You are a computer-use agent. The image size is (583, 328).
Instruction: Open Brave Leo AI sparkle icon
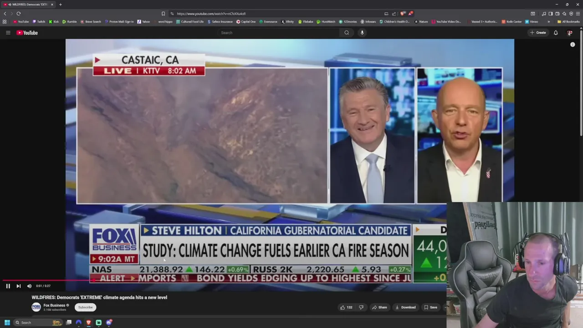(x=564, y=14)
